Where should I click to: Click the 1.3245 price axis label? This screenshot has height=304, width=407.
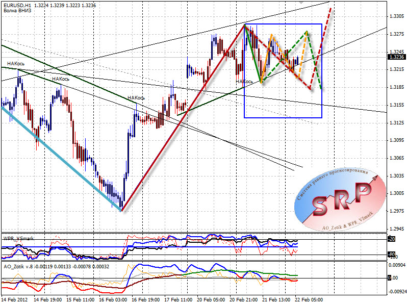pos(397,52)
